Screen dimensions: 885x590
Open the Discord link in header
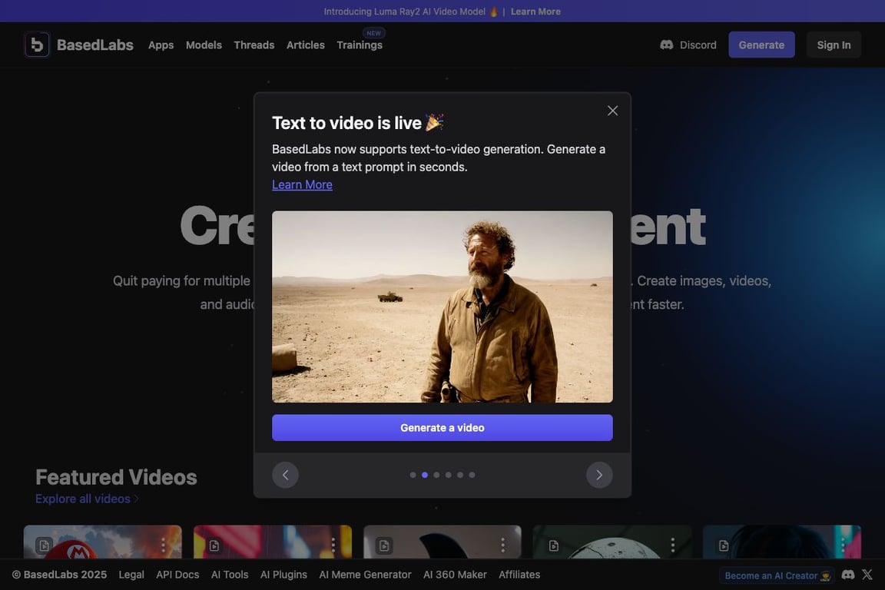pyautogui.click(x=688, y=45)
